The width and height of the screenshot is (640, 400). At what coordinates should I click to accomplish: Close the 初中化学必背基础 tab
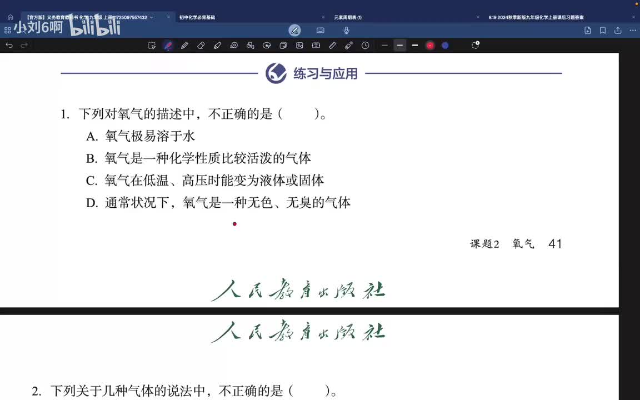pyautogui.click(x=323, y=17)
